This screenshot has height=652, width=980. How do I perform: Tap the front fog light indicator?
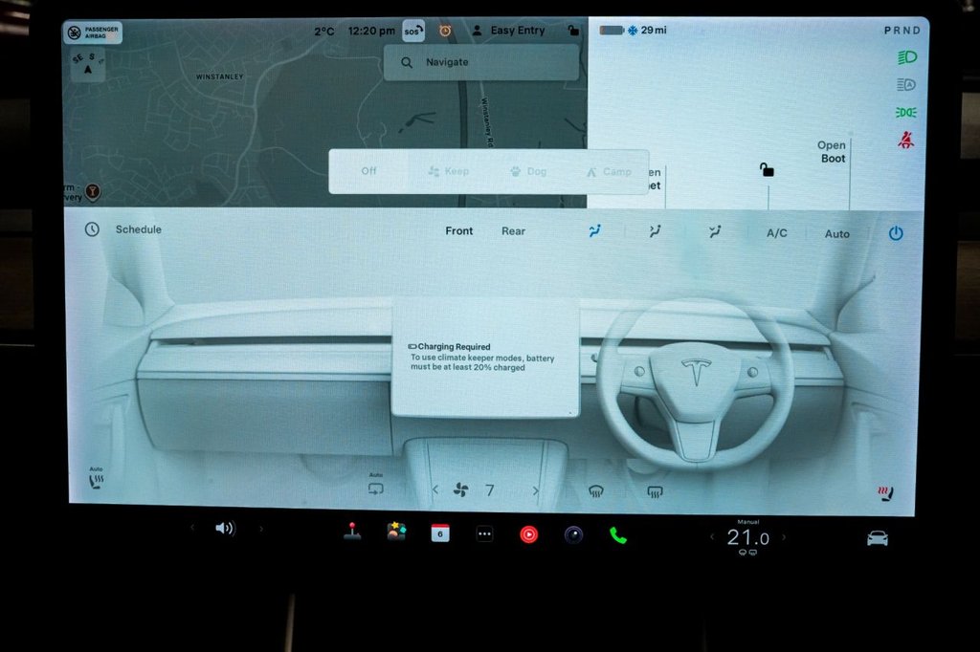[905, 112]
